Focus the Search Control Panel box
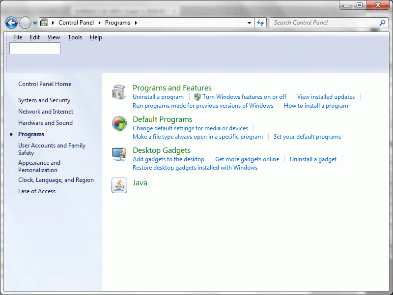 coord(329,23)
